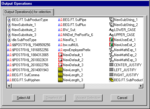Select the NewUserExit_1 label

[125, 40]
